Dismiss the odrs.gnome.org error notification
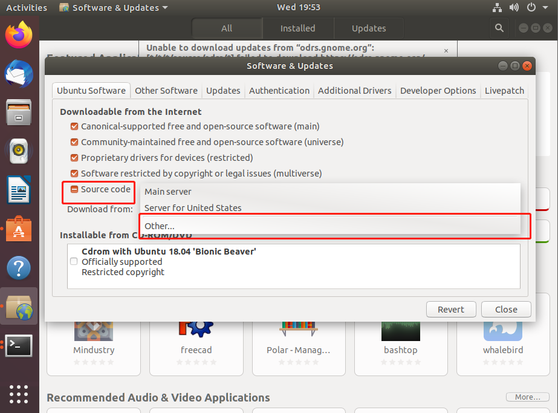This screenshot has width=558, height=413. [446, 51]
